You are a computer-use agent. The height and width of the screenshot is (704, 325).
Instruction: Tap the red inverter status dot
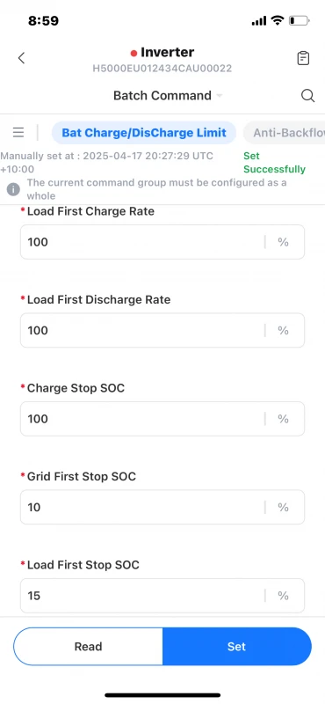pyautogui.click(x=134, y=54)
